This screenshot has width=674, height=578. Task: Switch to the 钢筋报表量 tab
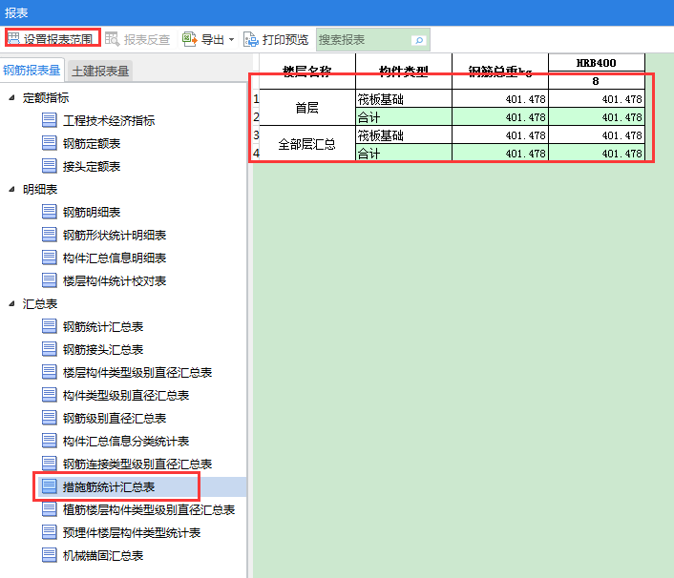pyautogui.click(x=32, y=70)
